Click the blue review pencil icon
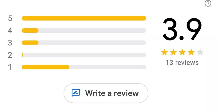This screenshot has width=218, height=112. [76, 93]
